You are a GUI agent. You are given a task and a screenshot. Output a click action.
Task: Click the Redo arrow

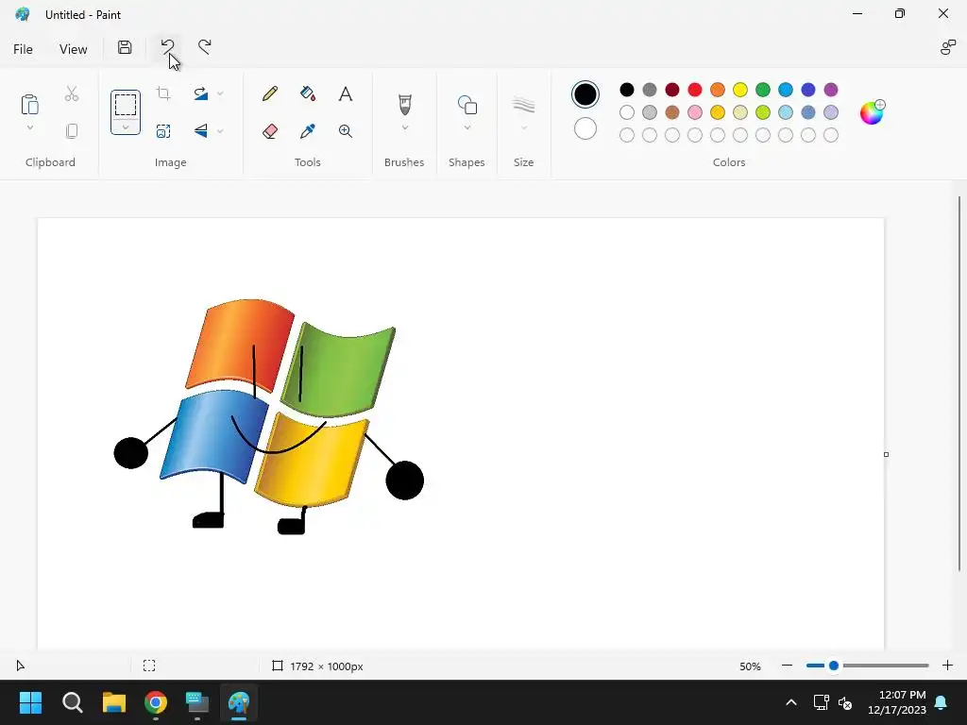tap(204, 46)
